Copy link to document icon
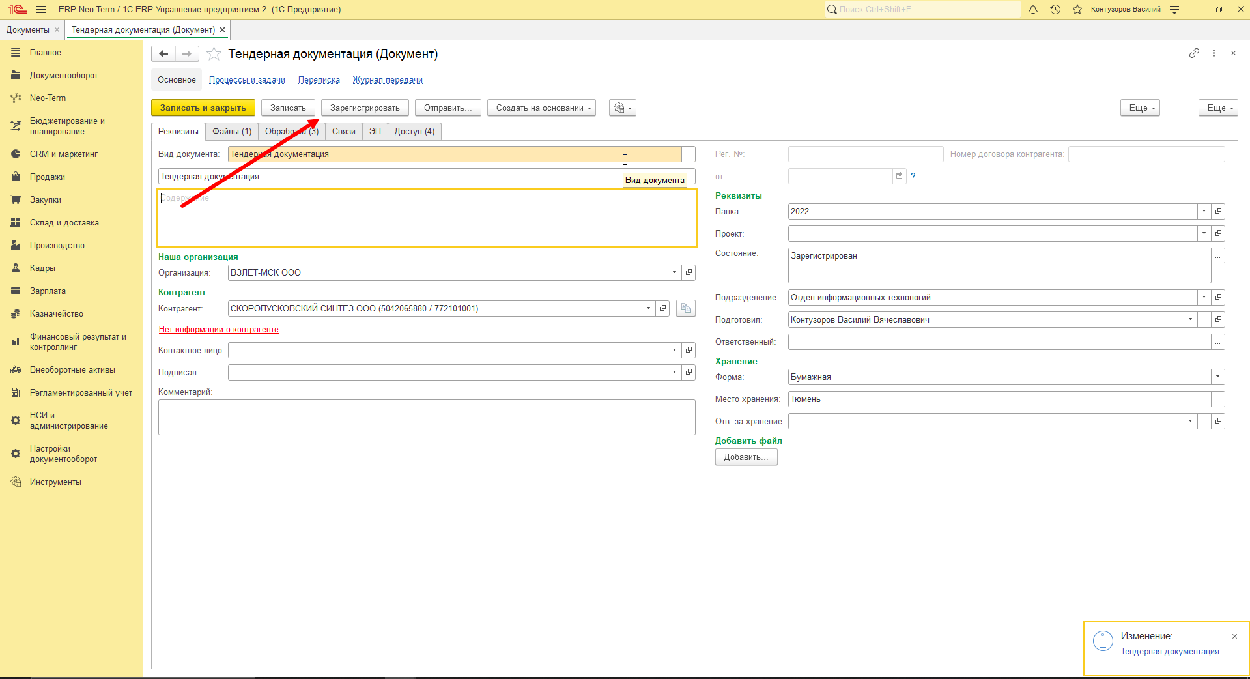Screen dimensions: 1250x679 click(x=1194, y=53)
